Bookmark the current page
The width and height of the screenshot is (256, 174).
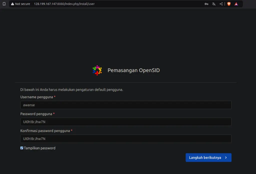pos(4,4)
